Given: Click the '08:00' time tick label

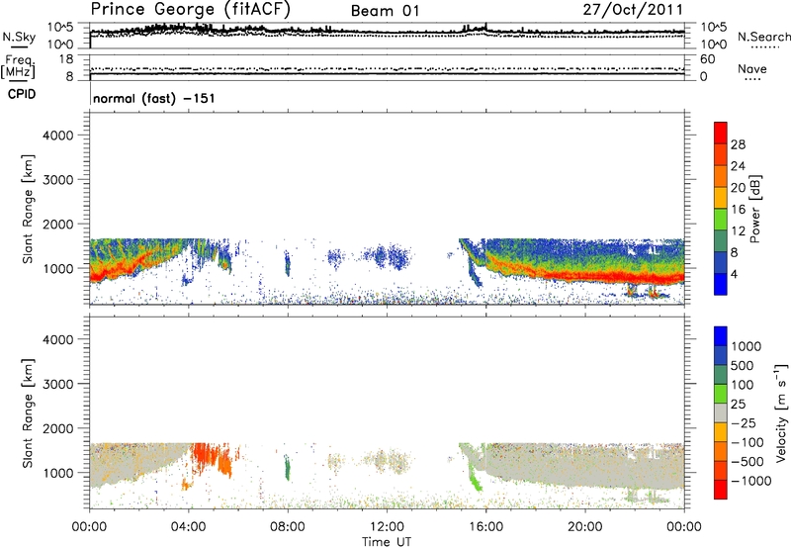Looking at the screenshot, I should pyautogui.click(x=288, y=527).
